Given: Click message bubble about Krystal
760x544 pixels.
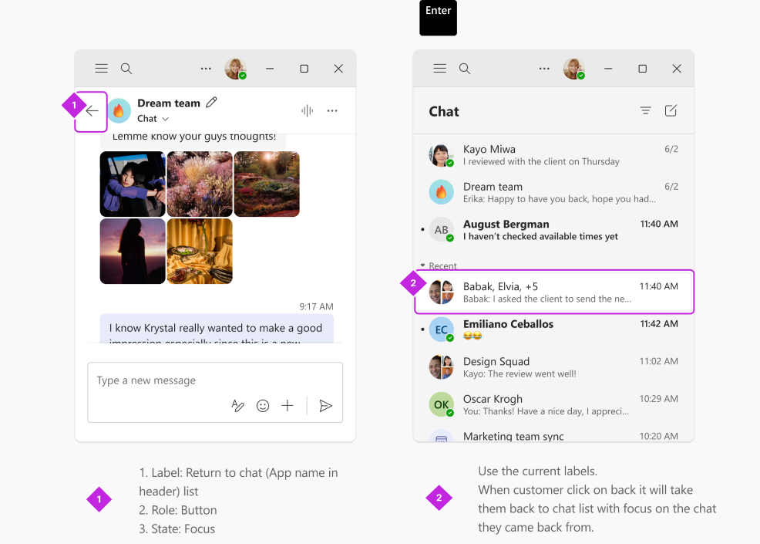Looking at the screenshot, I should click(x=217, y=329).
